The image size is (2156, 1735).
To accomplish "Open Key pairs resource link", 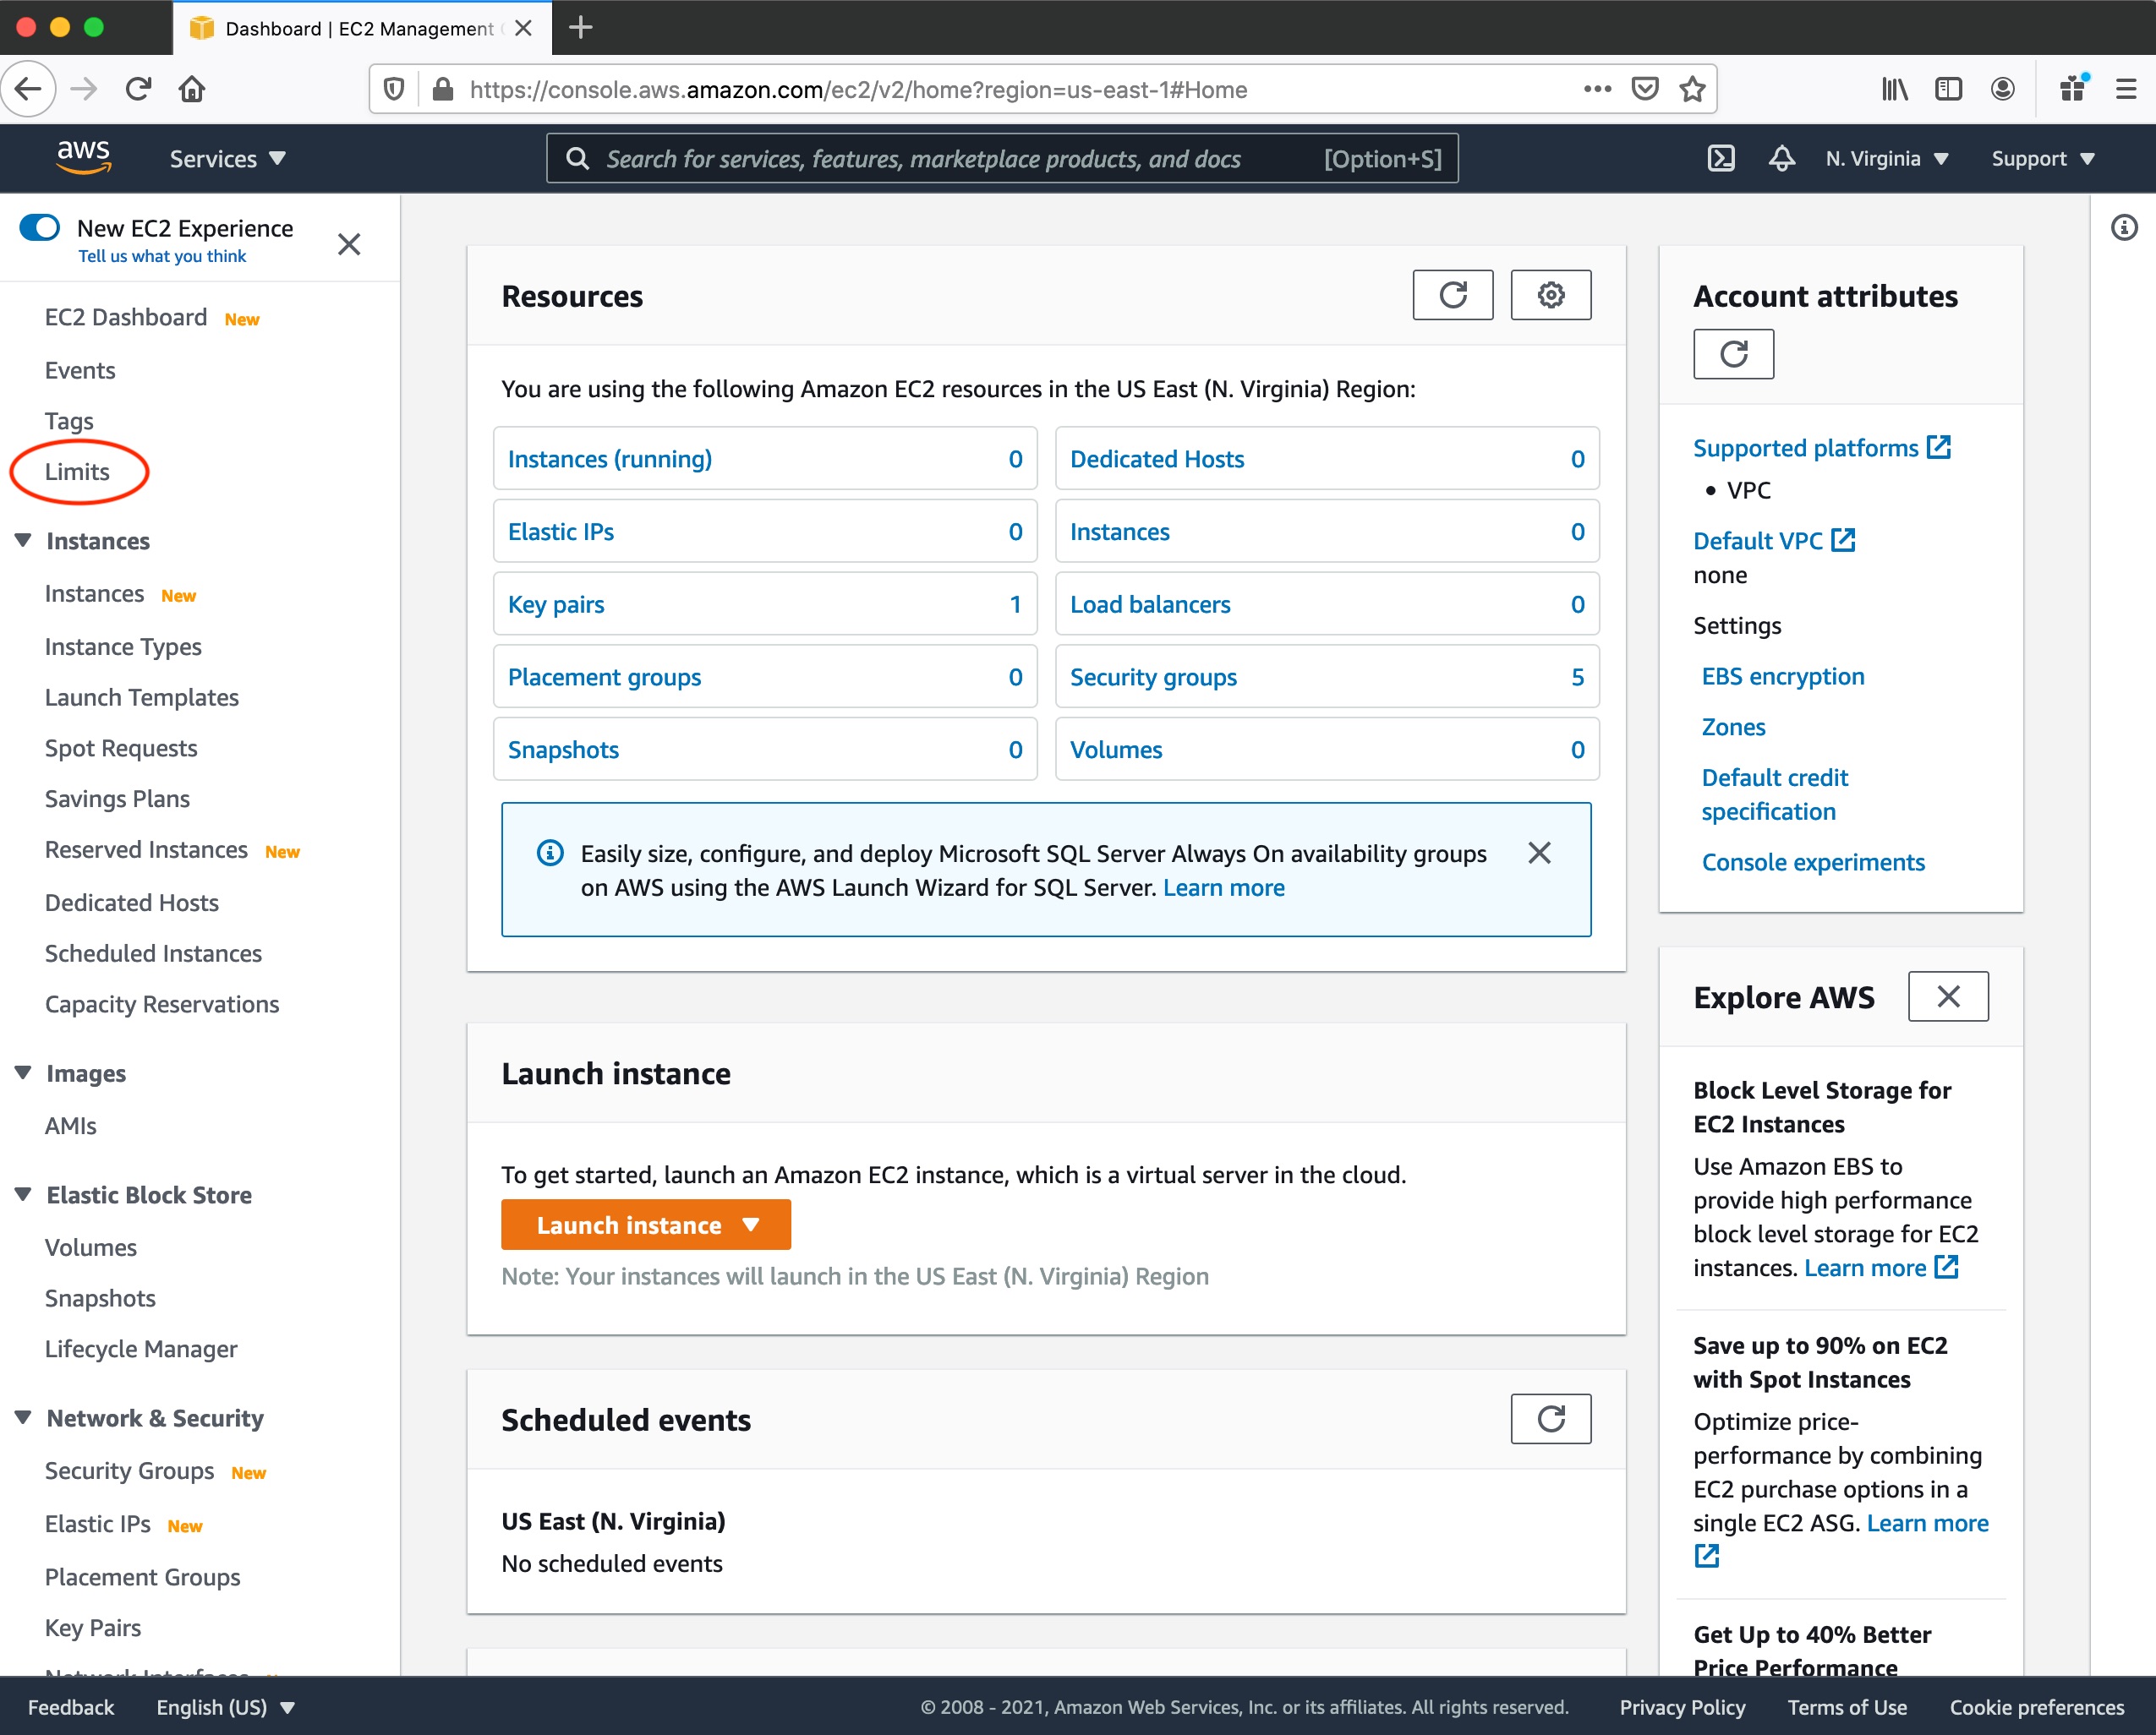I will [x=556, y=604].
